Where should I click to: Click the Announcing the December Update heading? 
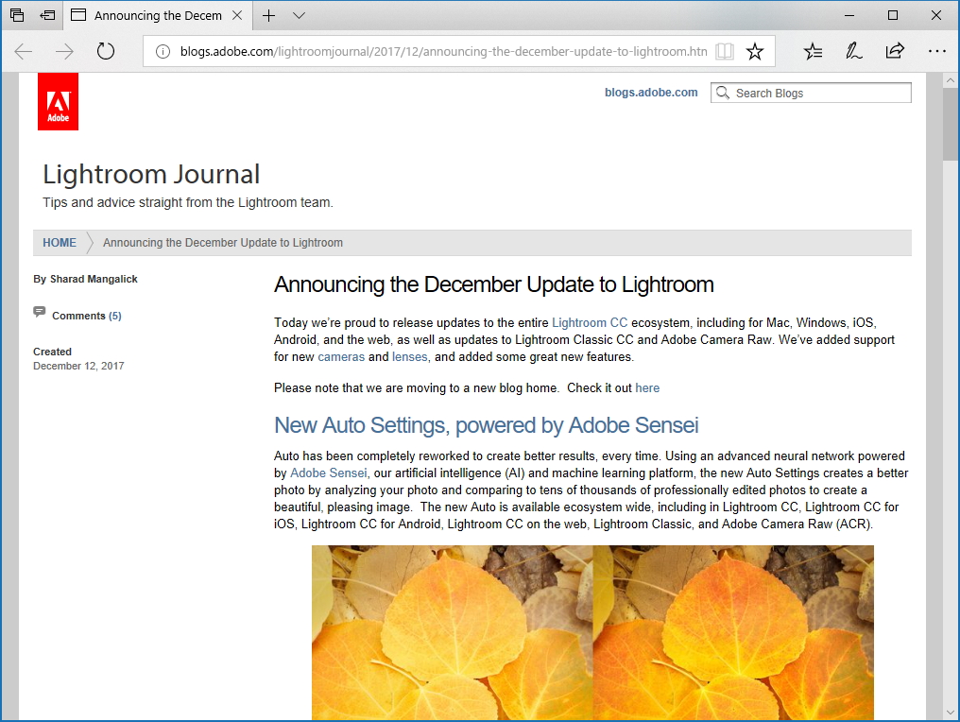point(494,284)
